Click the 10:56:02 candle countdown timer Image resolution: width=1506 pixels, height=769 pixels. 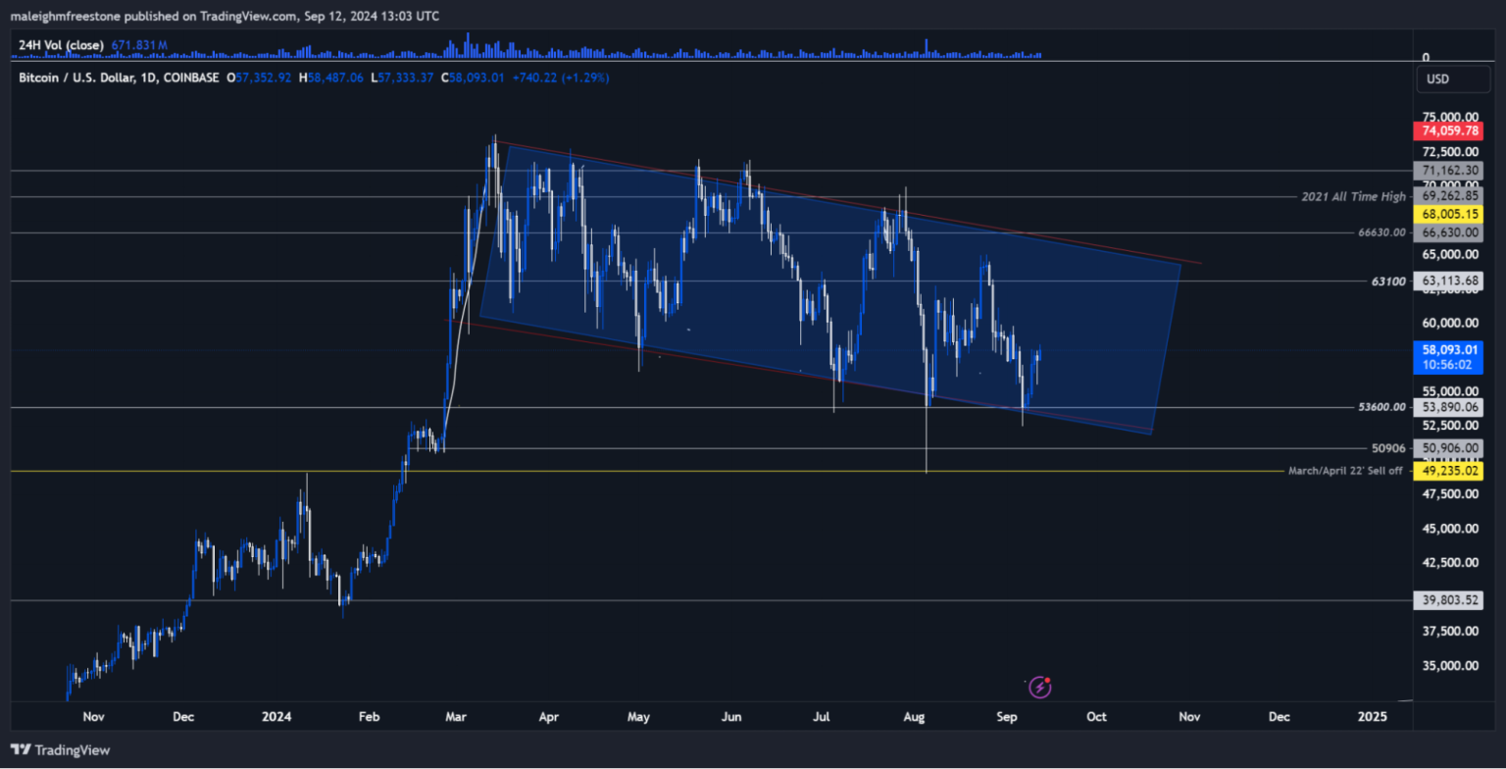click(x=1449, y=364)
